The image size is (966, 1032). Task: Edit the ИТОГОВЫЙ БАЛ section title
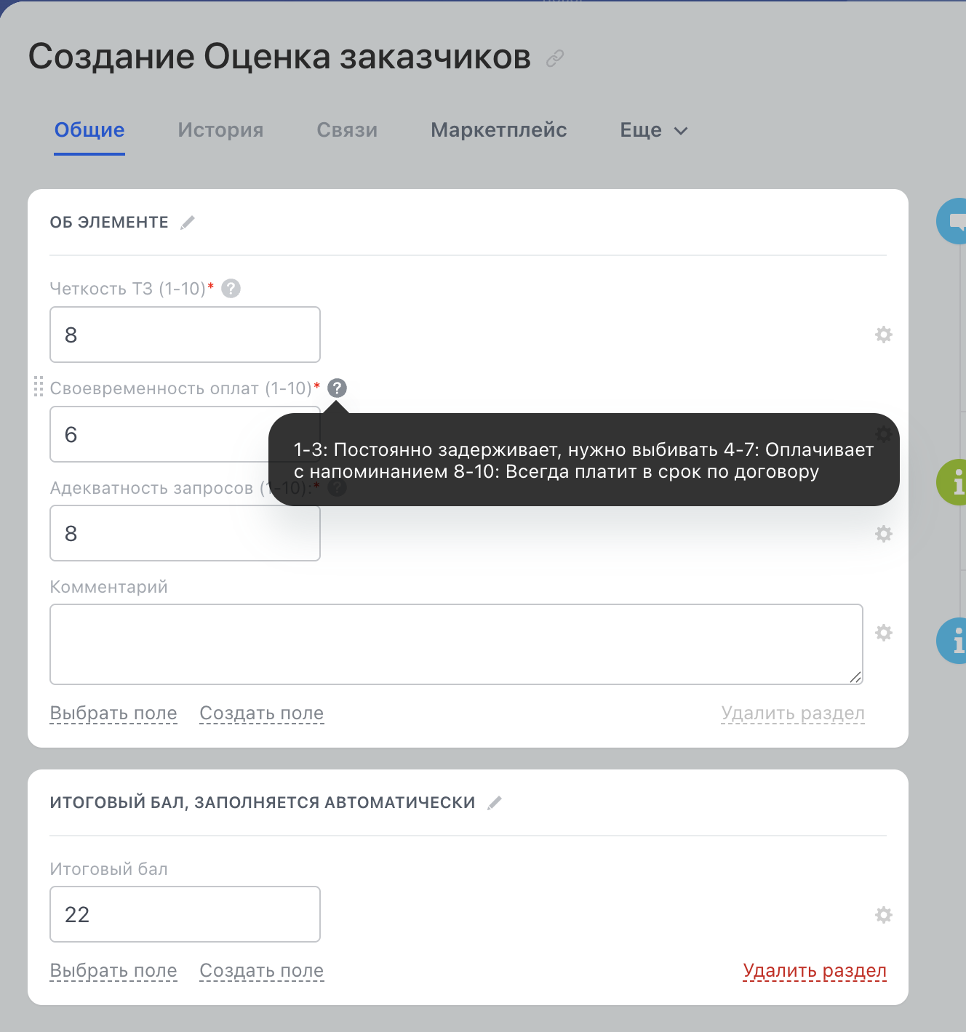coord(495,803)
